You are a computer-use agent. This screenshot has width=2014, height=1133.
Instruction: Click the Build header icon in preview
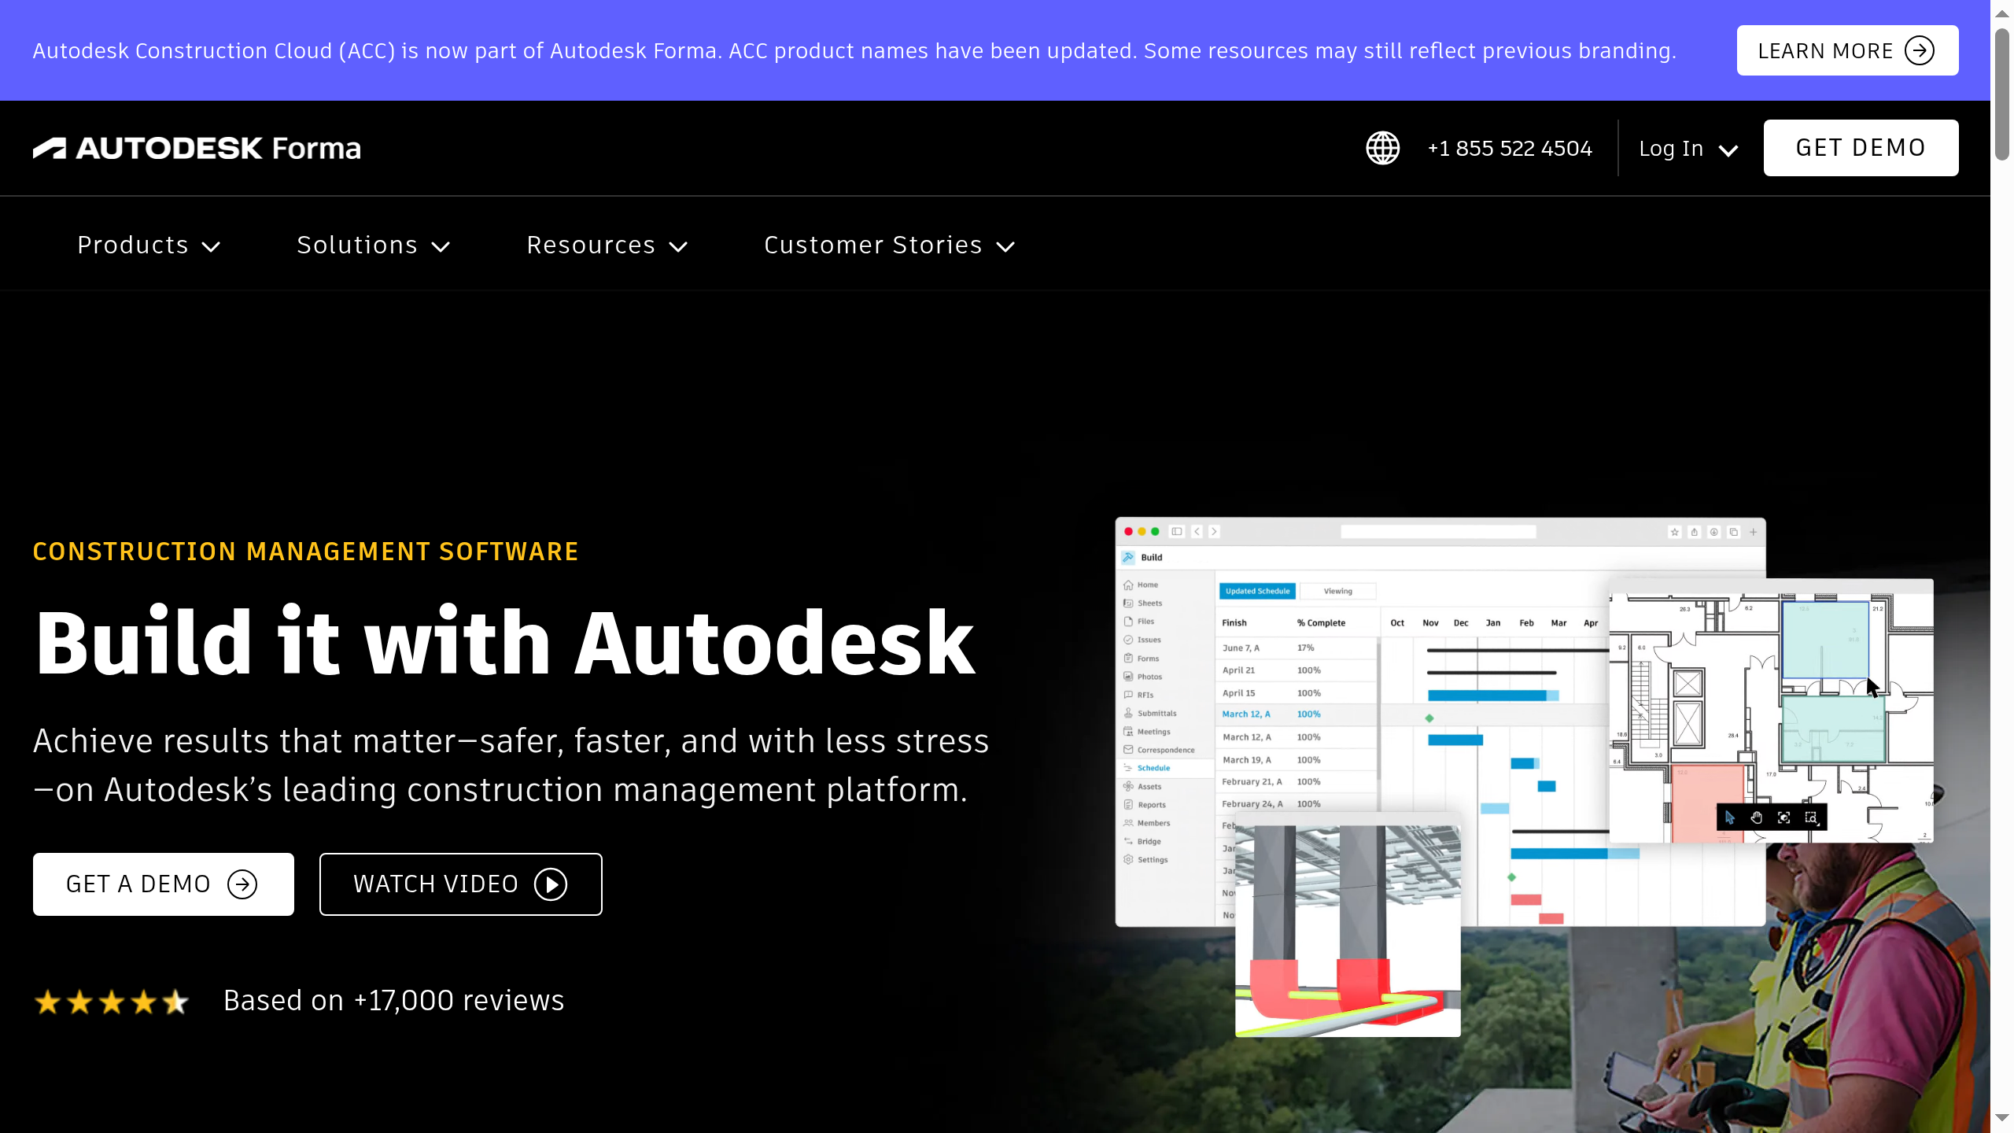point(1128,557)
